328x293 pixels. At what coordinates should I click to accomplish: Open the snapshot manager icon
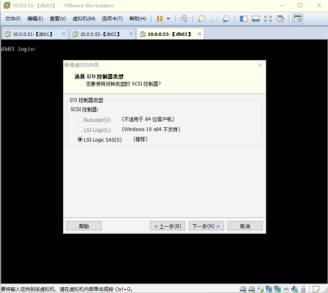[x=226, y=19]
